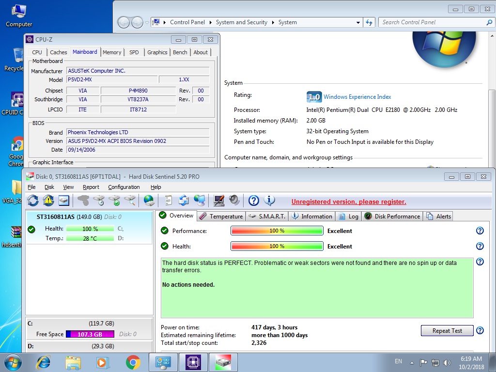The height and width of the screenshot is (372, 496).
Task: Click the Refresh disk information toolbar icon
Action: (33, 200)
